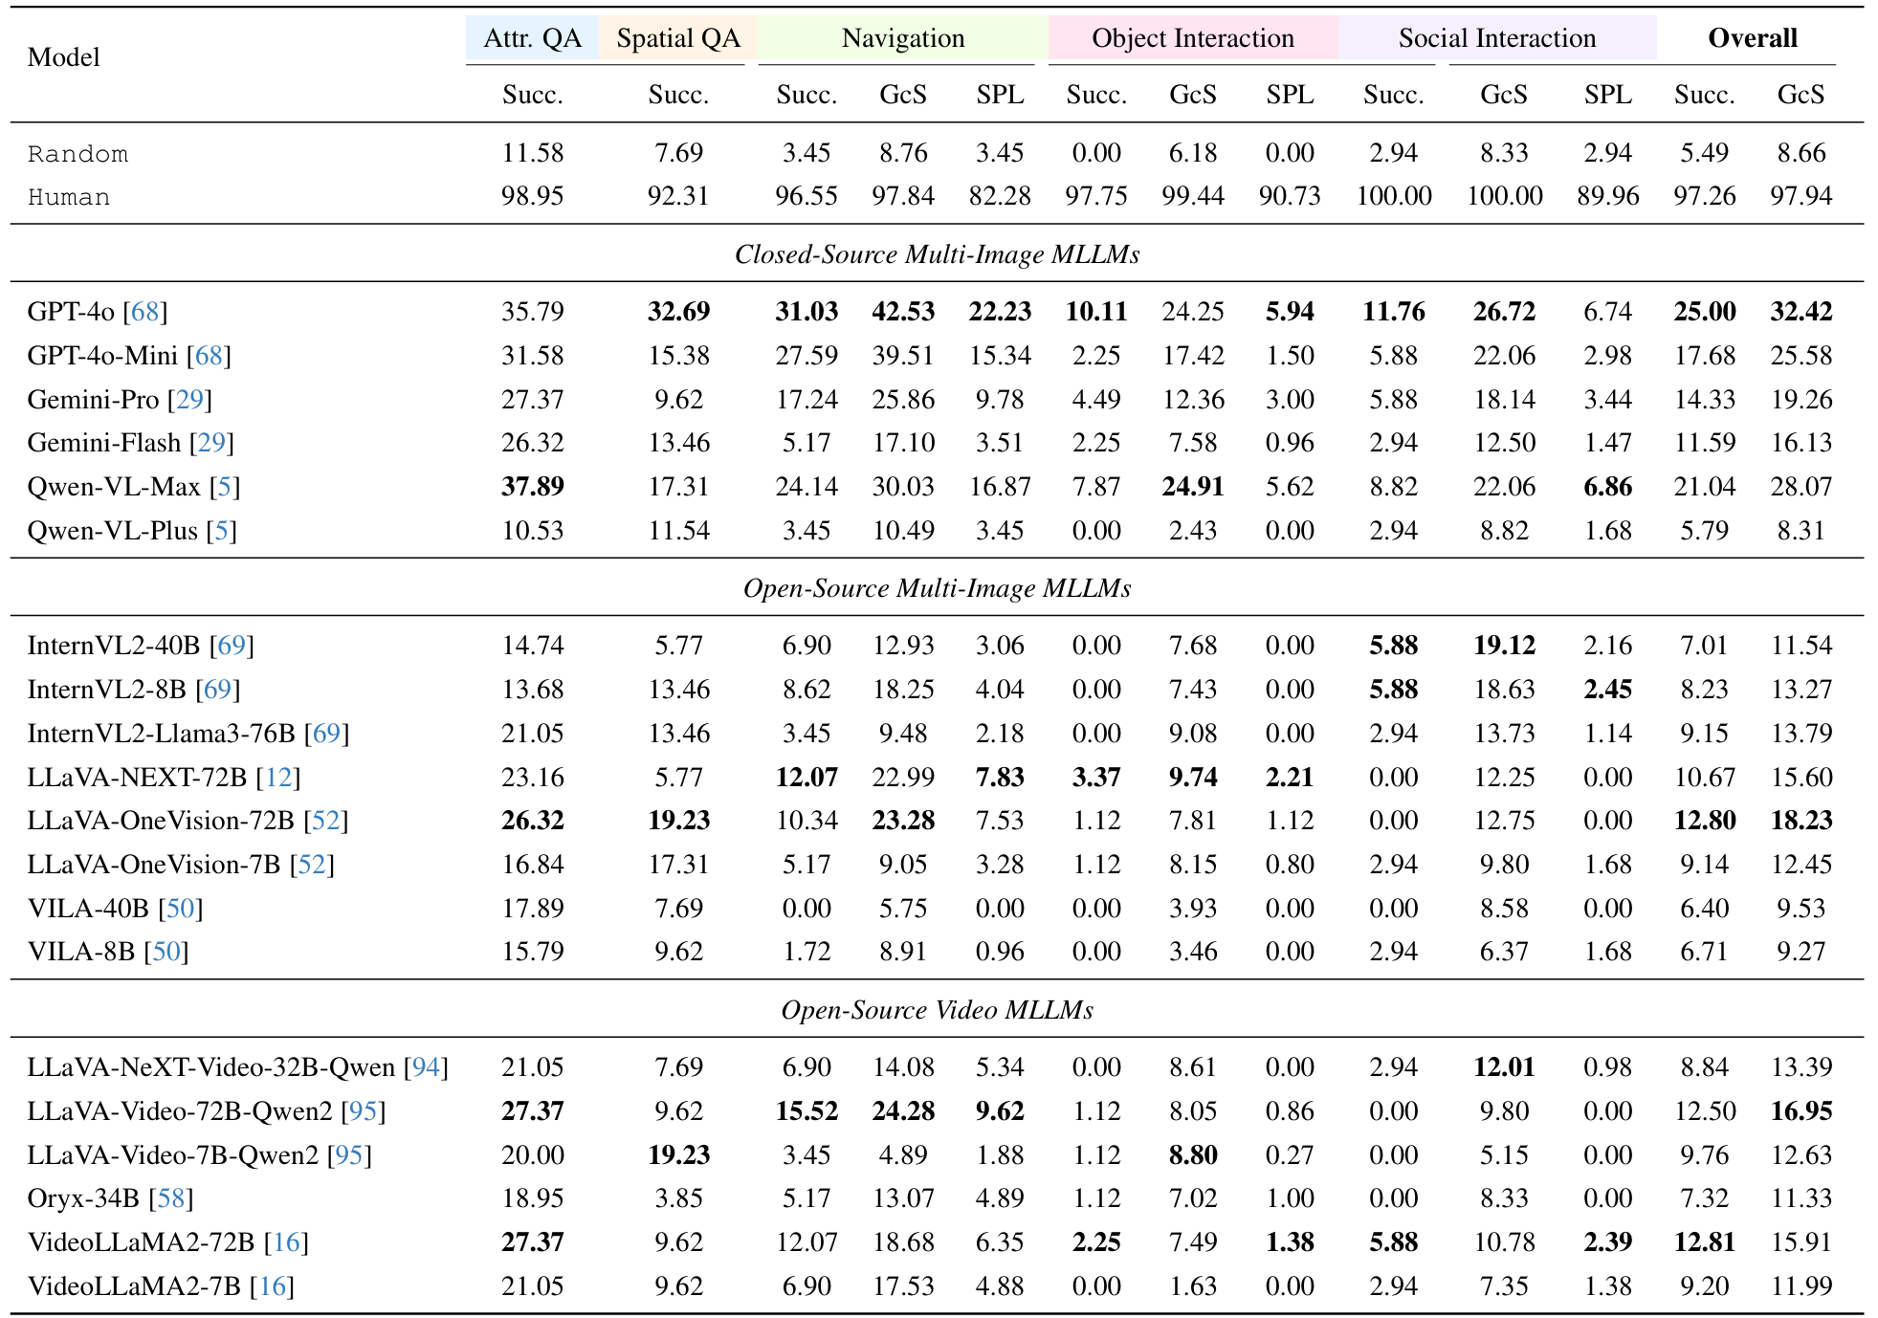Select the Object Interaction header cell
This screenshot has height=1318, width=1878.
click(1192, 38)
